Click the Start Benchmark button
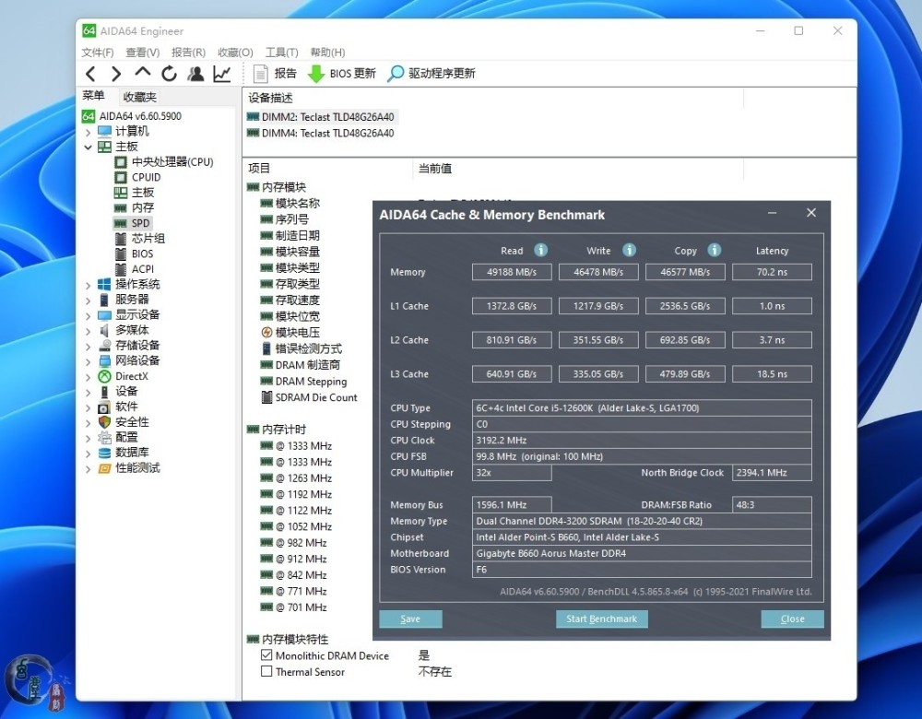This screenshot has height=719, width=922. tap(601, 619)
